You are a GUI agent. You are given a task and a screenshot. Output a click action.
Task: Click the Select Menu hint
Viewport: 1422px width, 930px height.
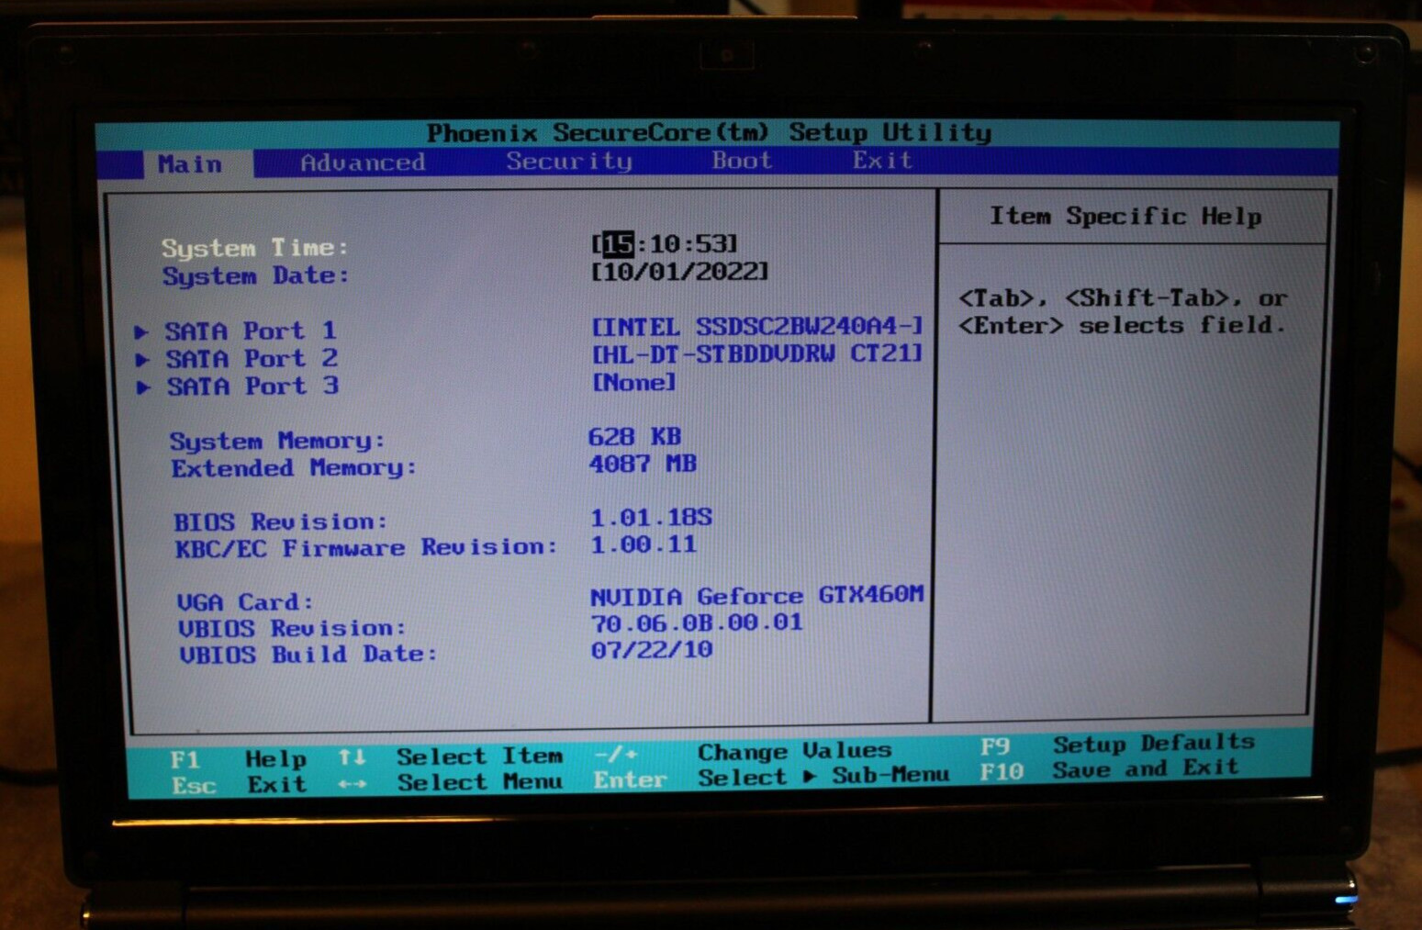[480, 782]
